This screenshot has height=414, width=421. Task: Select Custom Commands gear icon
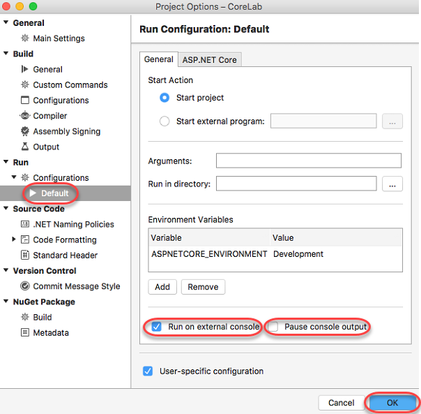coord(25,84)
